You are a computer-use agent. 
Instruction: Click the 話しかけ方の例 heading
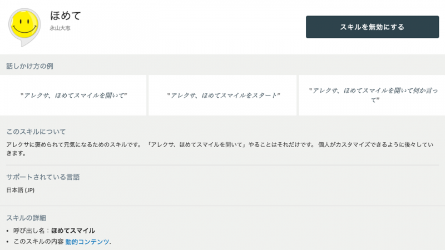[x=30, y=66]
